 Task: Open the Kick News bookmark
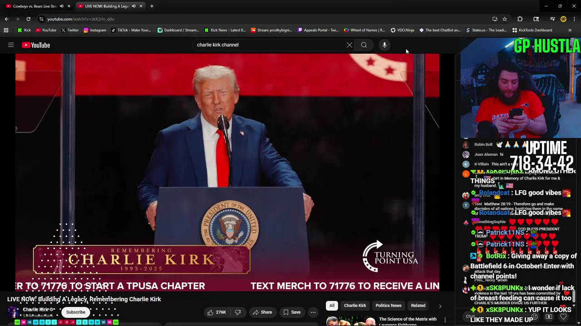pyautogui.click(x=225, y=30)
